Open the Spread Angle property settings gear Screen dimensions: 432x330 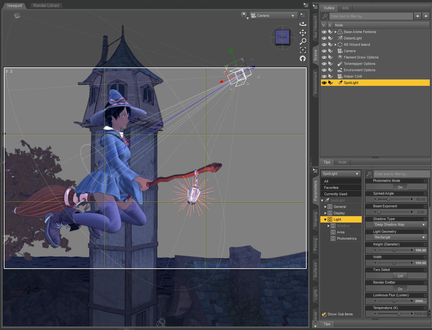[x=425, y=194]
